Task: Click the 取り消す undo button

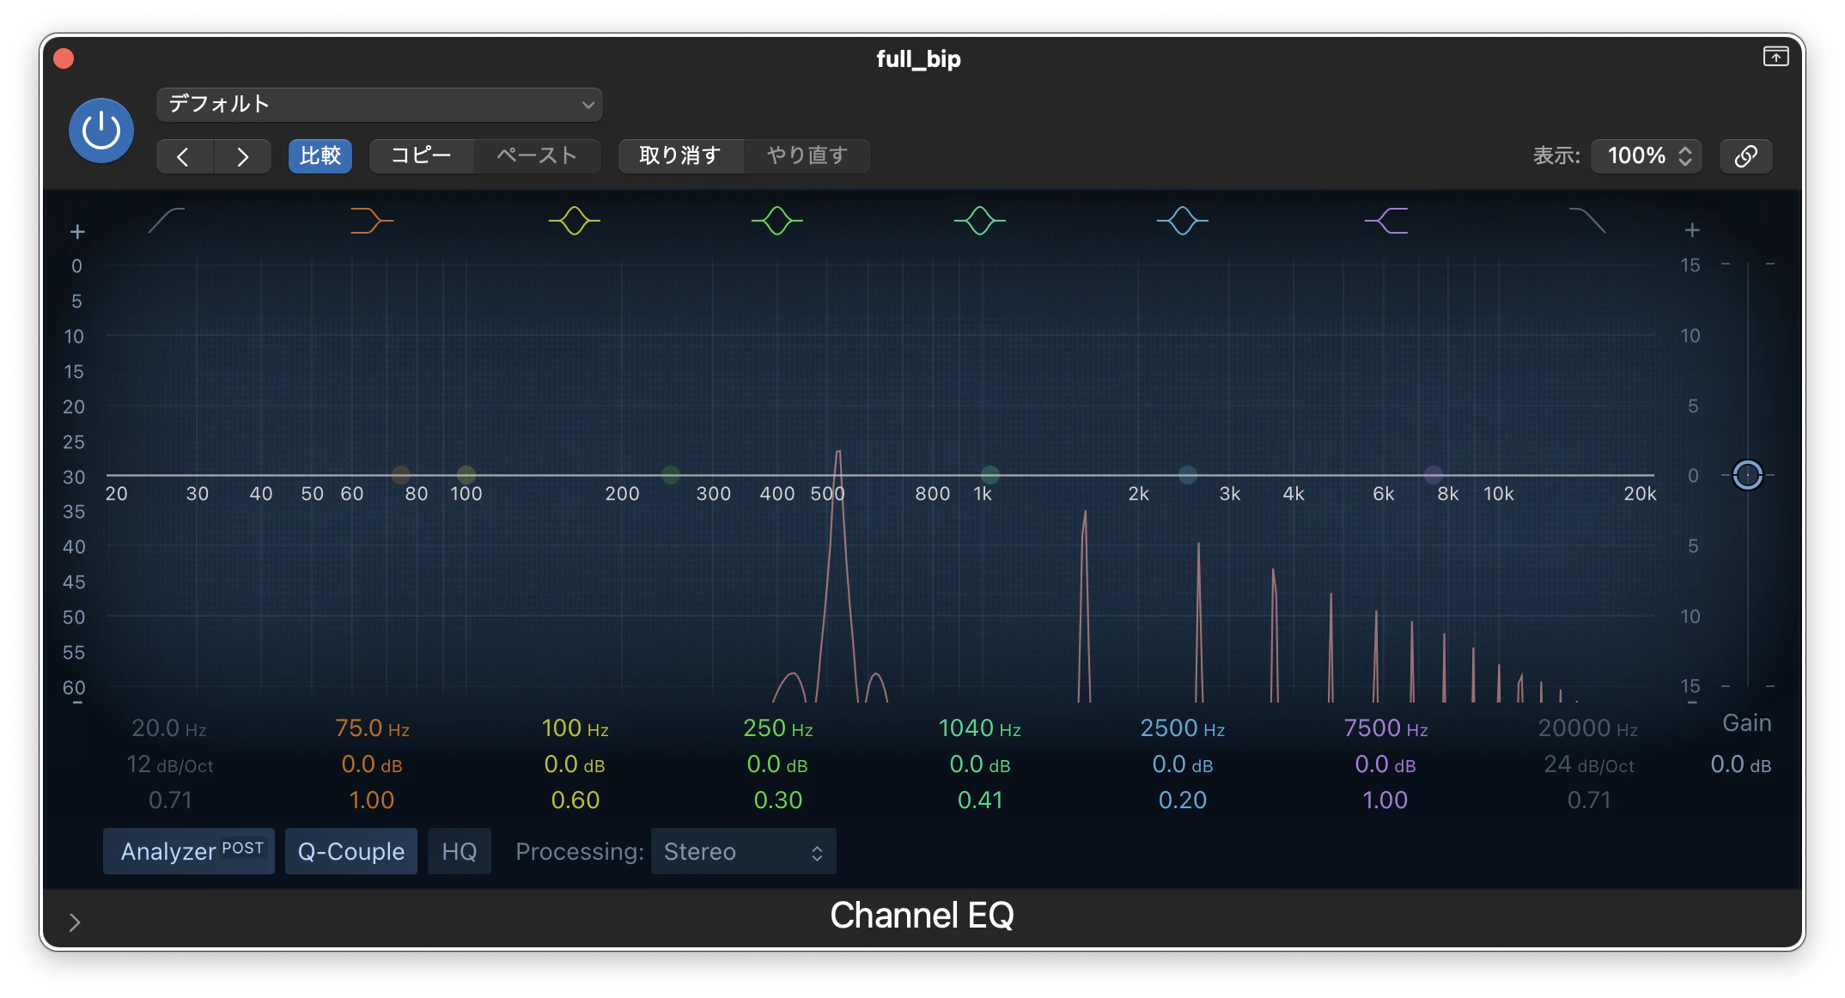Action: (x=679, y=155)
